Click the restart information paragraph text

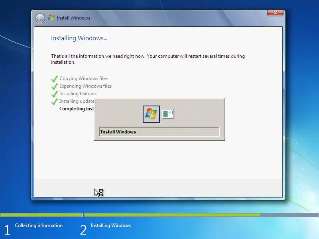click(x=148, y=59)
